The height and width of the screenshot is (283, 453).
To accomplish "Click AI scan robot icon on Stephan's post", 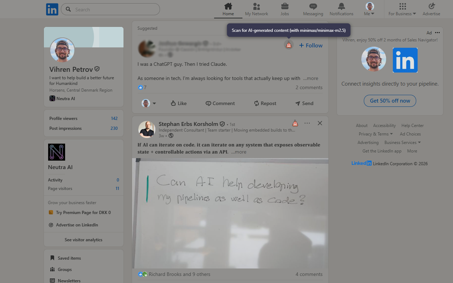I will 295,123.
